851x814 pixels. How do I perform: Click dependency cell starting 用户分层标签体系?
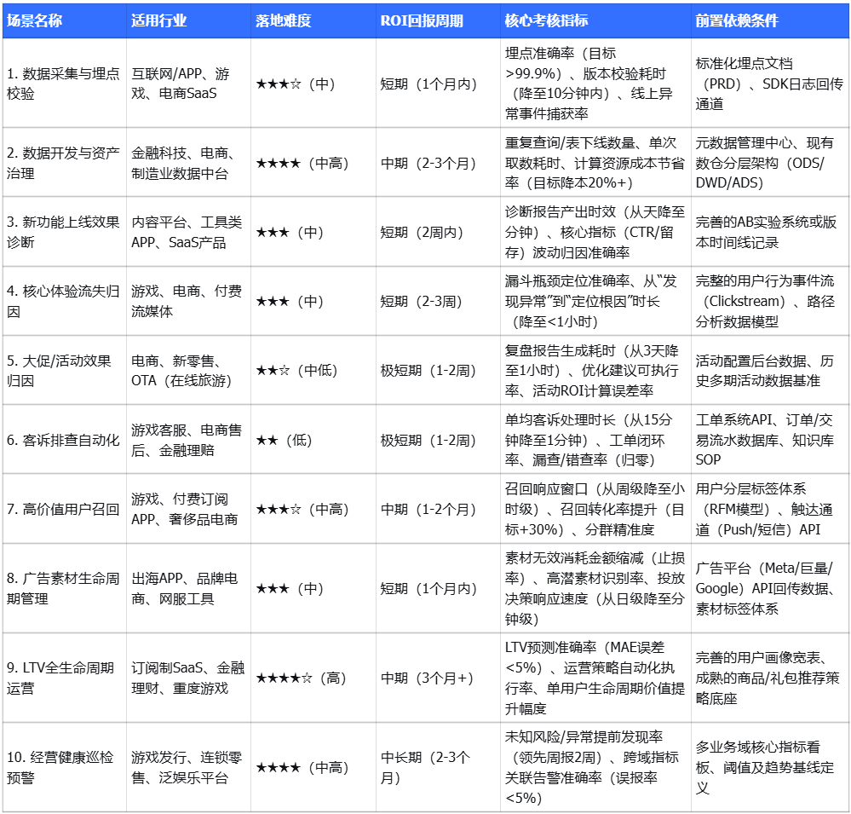[x=770, y=509]
